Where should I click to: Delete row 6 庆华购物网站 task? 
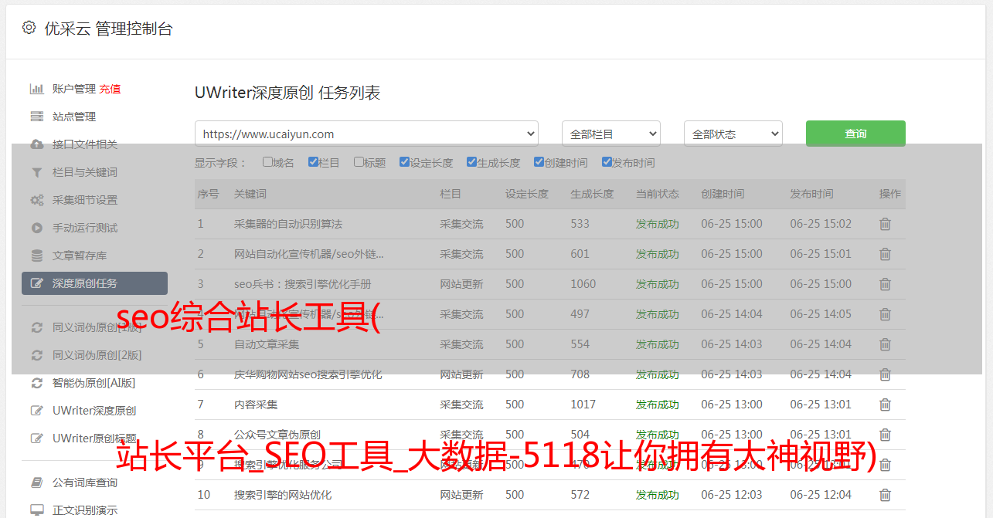click(x=886, y=374)
